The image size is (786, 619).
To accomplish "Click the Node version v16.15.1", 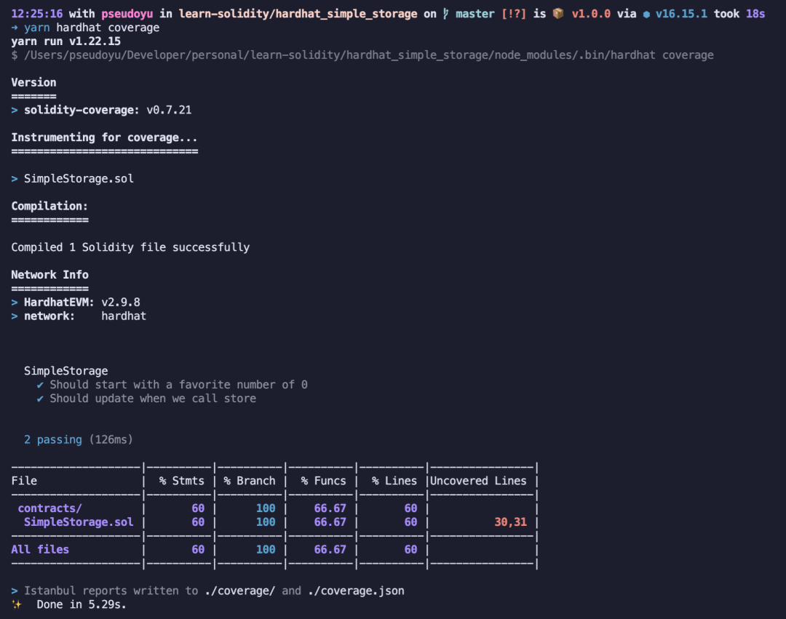I will tap(681, 14).
